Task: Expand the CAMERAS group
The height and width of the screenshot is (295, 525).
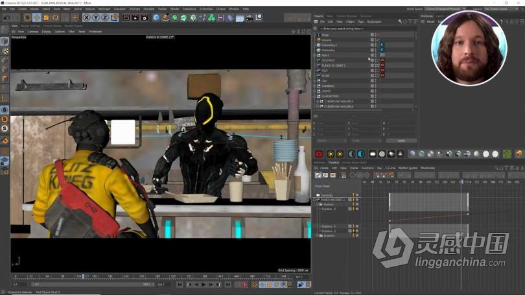Action: (315, 86)
